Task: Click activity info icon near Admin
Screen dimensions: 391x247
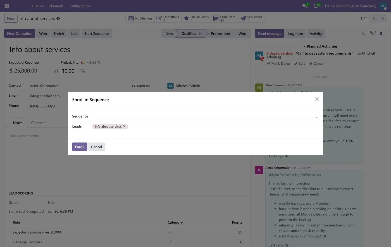Action: (x=280, y=57)
